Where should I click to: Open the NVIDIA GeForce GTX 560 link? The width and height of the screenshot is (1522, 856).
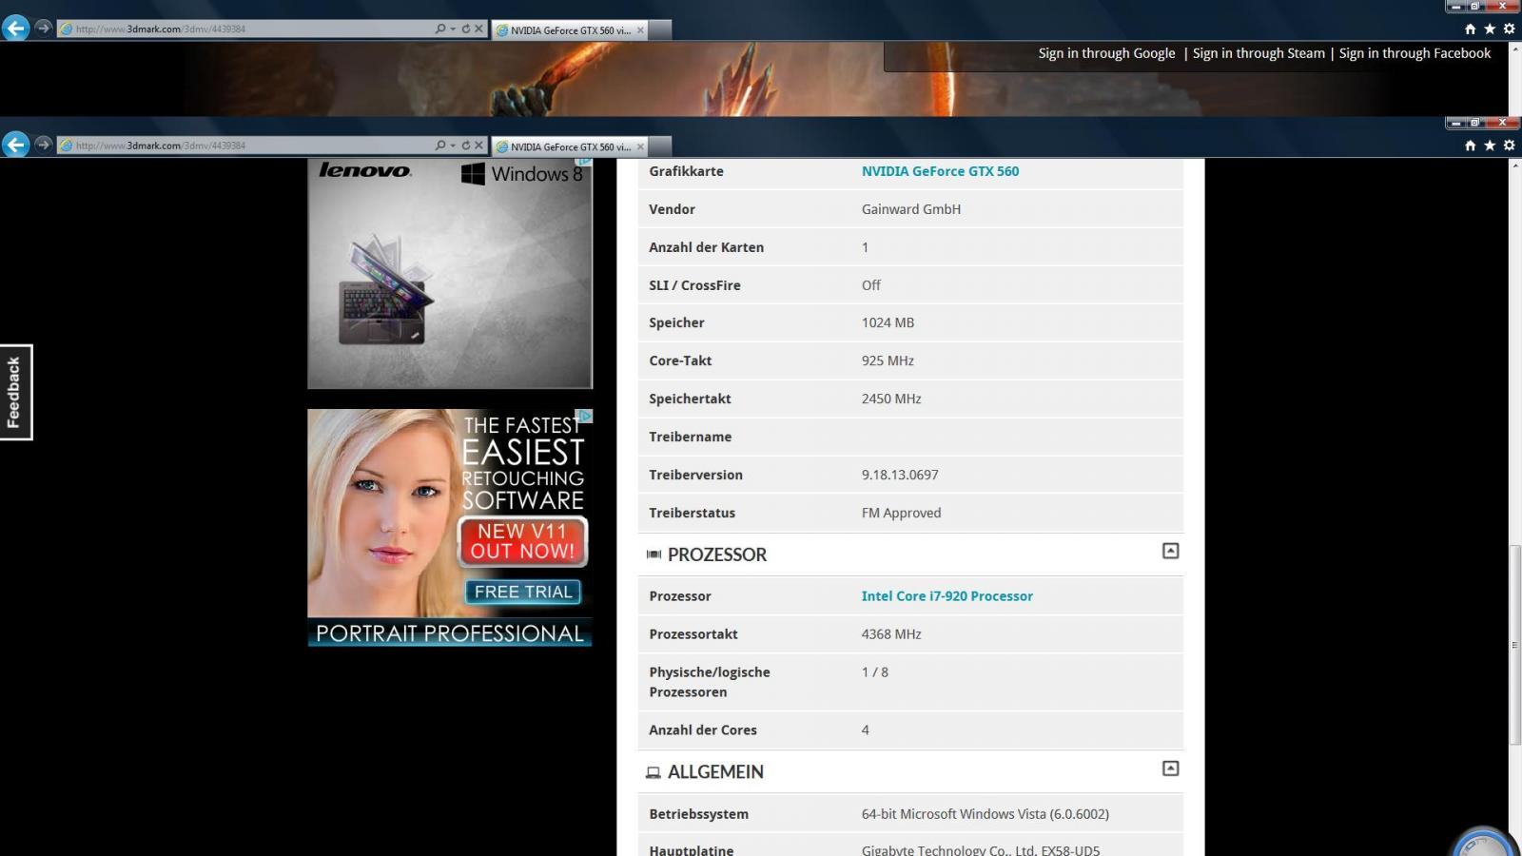(x=940, y=171)
